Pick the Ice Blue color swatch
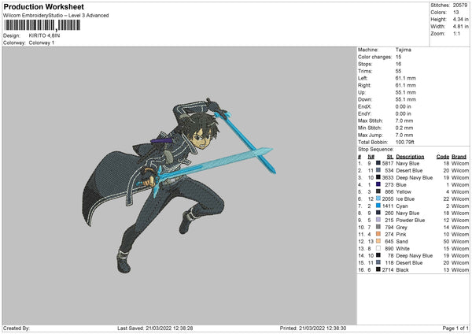Screen dimensions: 472x334 pos(378,199)
